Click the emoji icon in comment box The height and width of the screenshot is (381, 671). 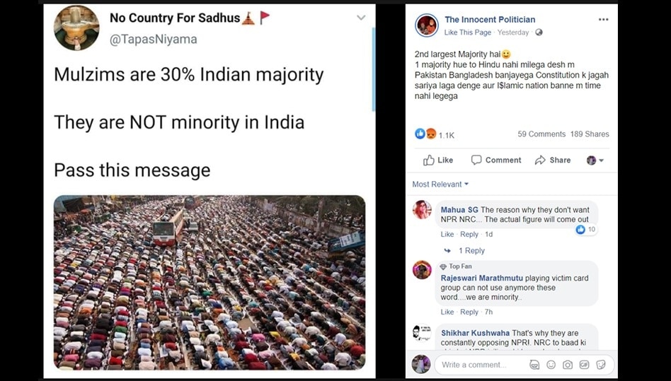551,365
